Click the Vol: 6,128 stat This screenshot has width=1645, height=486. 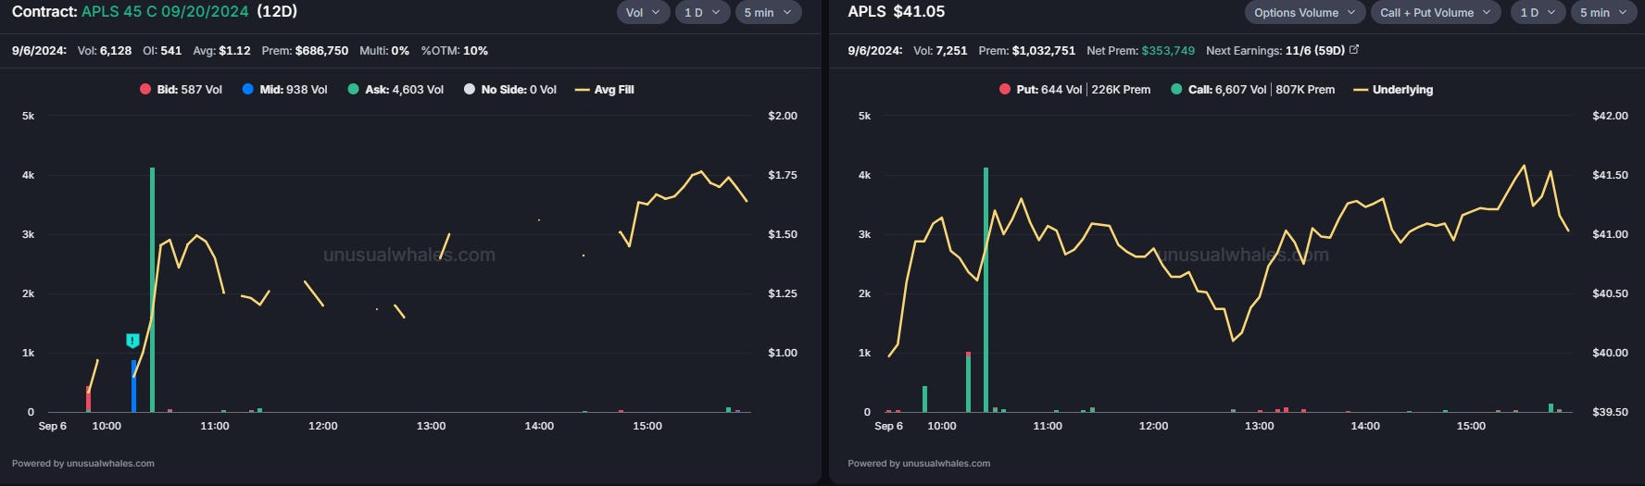pyautogui.click(x=104, y=51)
